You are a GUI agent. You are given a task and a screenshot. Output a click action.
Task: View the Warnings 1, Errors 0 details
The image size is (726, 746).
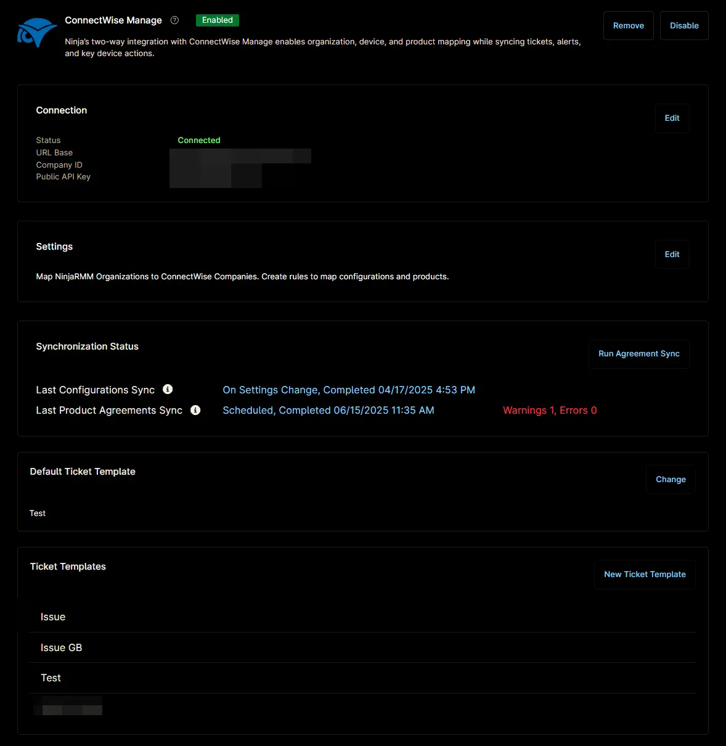tap(550, 411)
